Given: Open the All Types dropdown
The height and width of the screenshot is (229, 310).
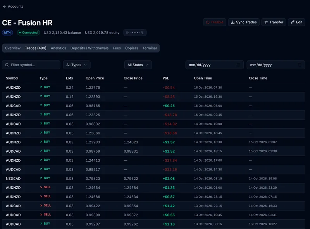Looking at the screenshot, I should click(77, 65).
